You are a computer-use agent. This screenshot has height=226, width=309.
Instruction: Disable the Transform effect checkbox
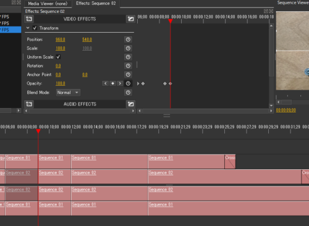(35, 28)
